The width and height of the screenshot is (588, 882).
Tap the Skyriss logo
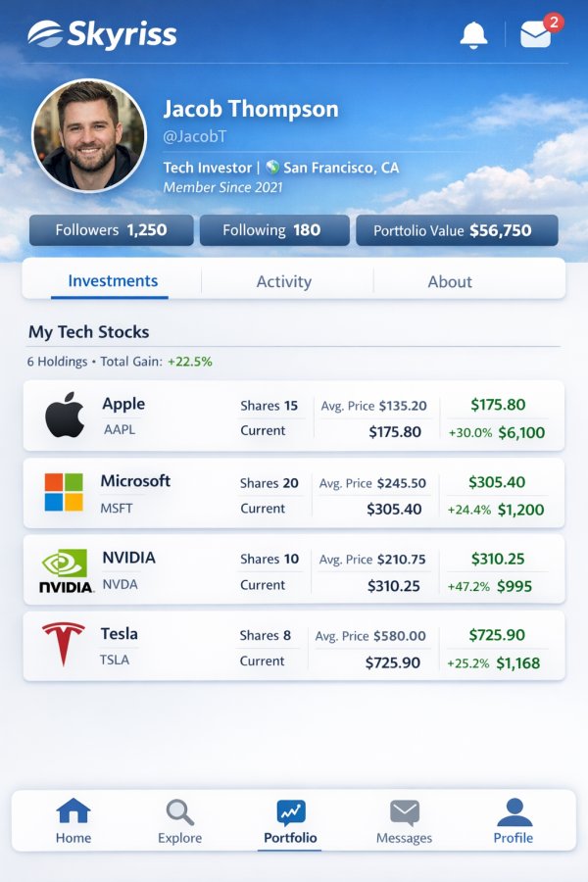[102, 34]
